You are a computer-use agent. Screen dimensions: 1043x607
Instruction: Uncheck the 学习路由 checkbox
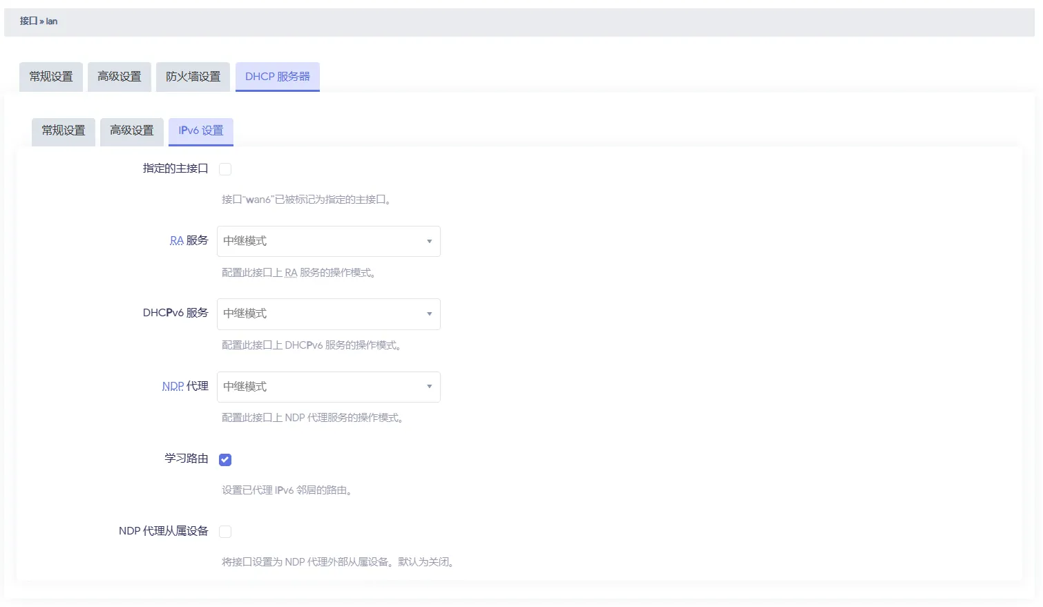click(x=225, y=460)
